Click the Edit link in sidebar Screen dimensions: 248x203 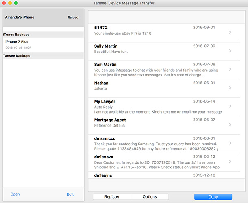(x=70, y=194)
